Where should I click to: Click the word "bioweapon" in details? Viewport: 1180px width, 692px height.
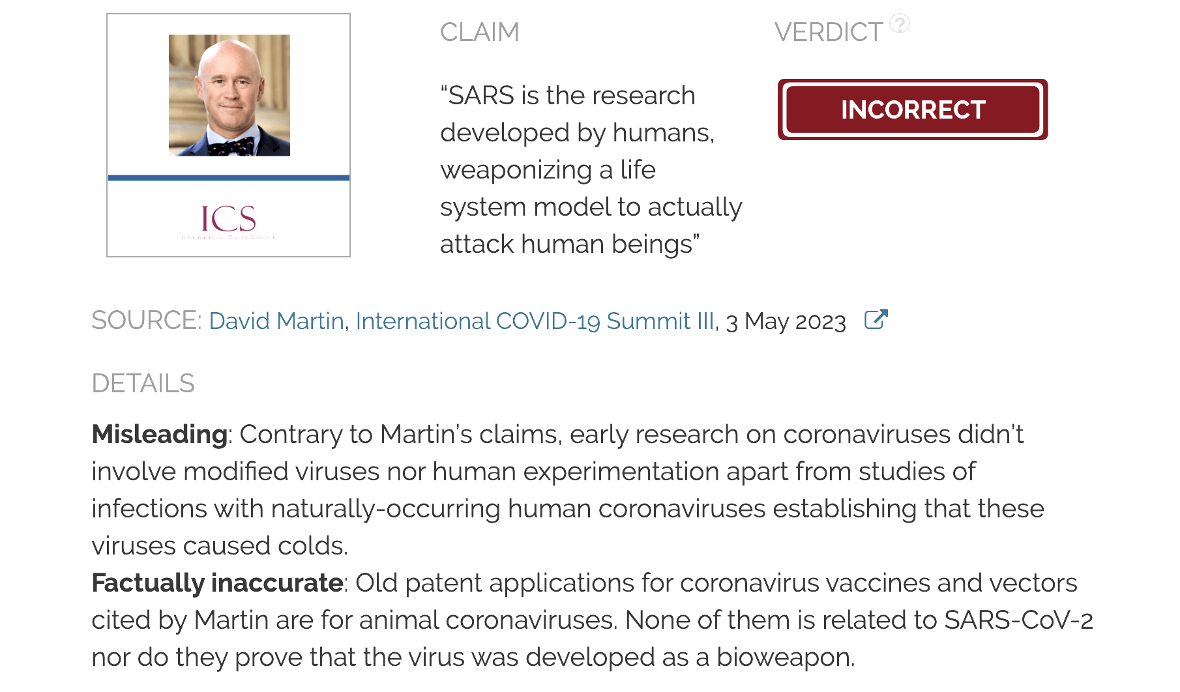coord(784,657)
